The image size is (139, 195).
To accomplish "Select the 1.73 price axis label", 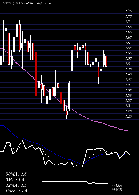I will coord(128,16).
